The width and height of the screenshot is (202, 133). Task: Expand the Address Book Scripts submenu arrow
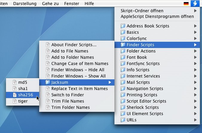coord(195,26)
